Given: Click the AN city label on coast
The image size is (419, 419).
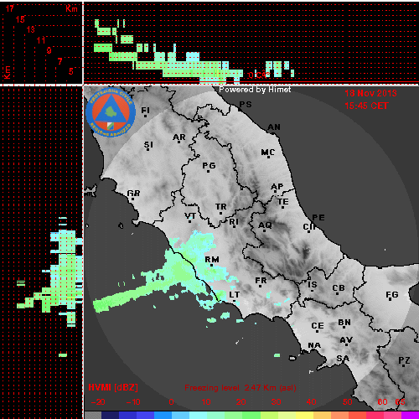Looking at the screenshot, I should pos(274,127).
